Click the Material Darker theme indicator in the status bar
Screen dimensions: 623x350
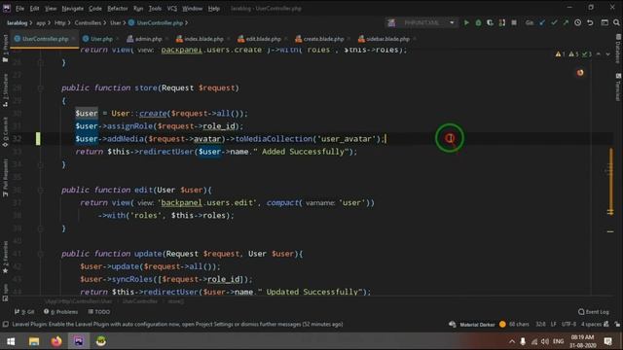(477, 324)
